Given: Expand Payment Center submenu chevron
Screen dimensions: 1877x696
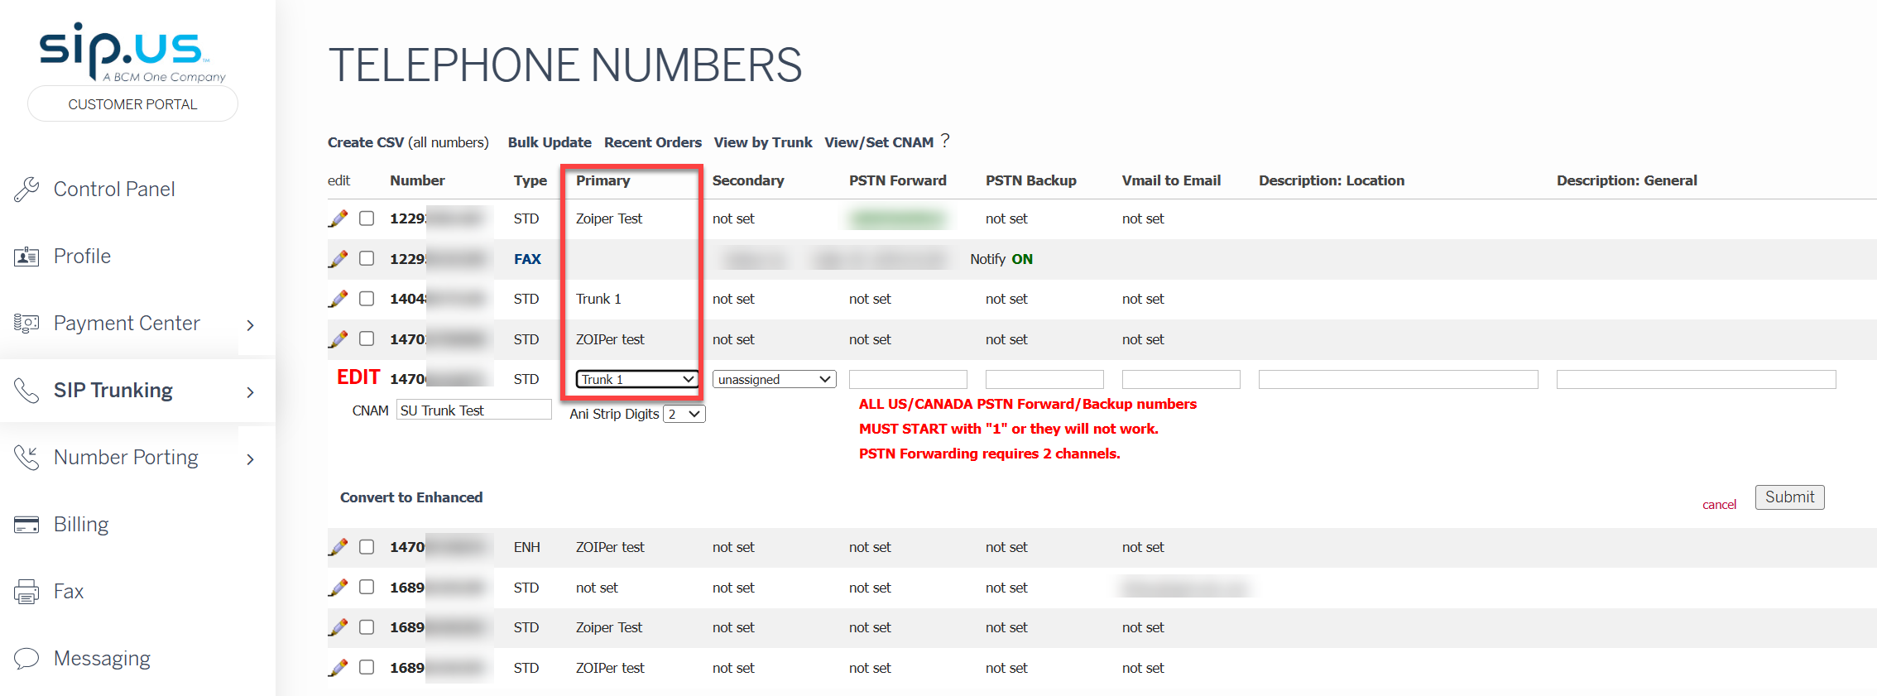Looking at the screenshot, I should pyautogui.click(x=250, y=325).
